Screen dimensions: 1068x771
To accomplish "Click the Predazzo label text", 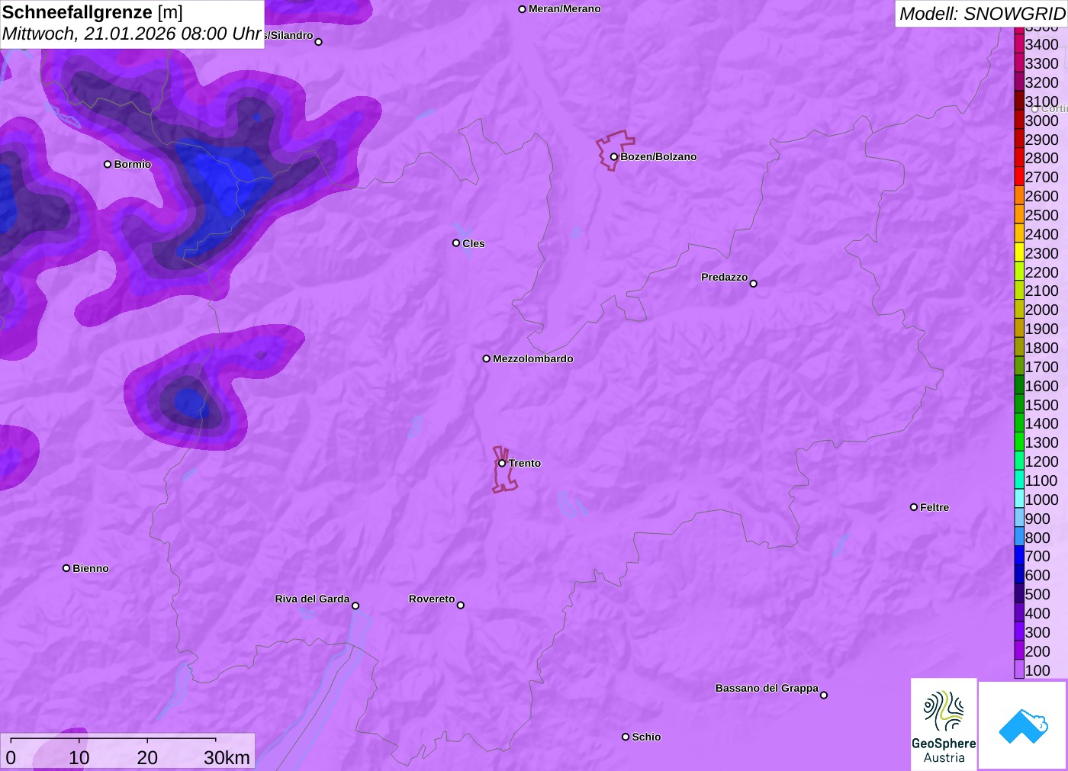I will 725,277.
